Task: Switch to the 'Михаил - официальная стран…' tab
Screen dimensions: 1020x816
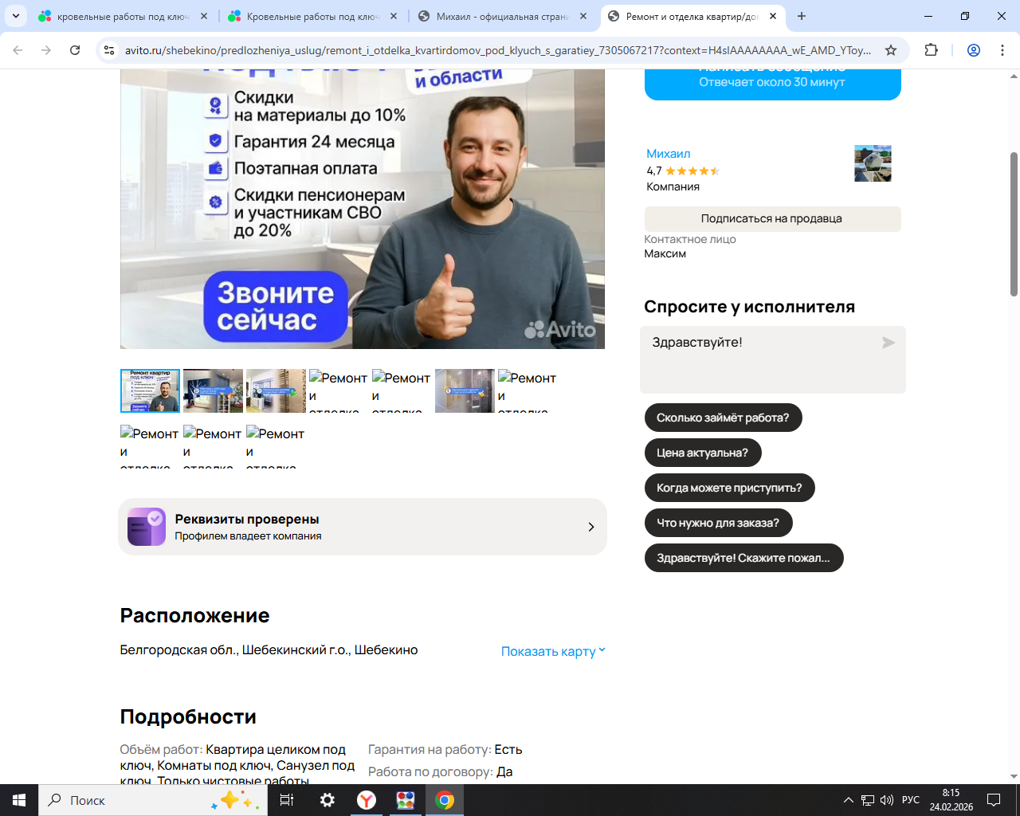Action: [x=504, y=16]
